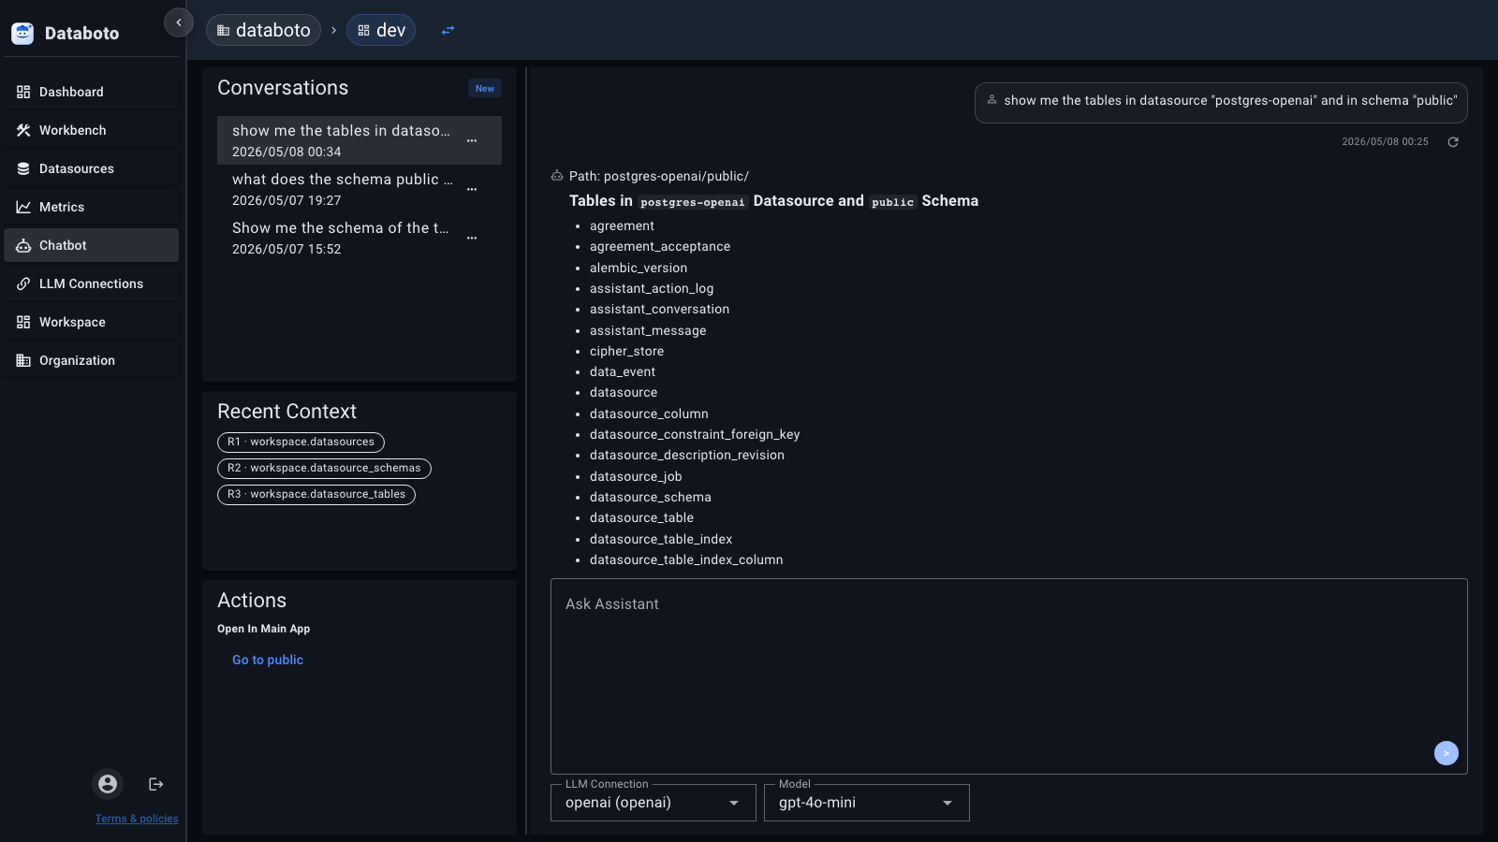Click 'alembic_version' in the table list
The height and width of the screenshot is (842, 1498).
(639, 268)
